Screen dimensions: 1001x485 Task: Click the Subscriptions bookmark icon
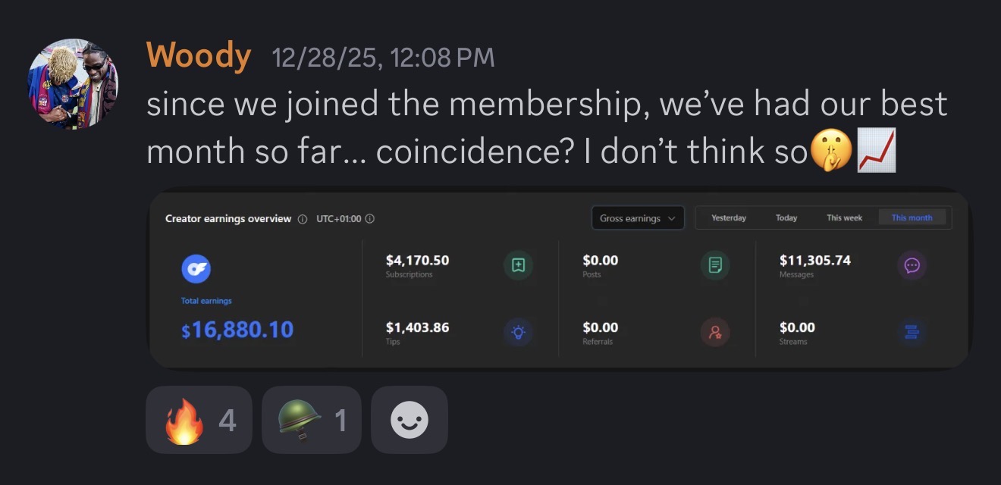coord(519,265)
